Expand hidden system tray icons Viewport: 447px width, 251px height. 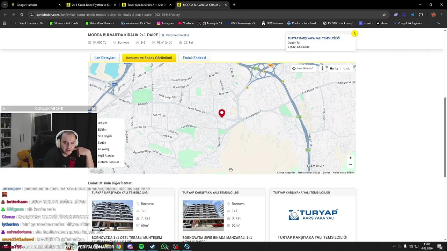click(x=394, y=246)
